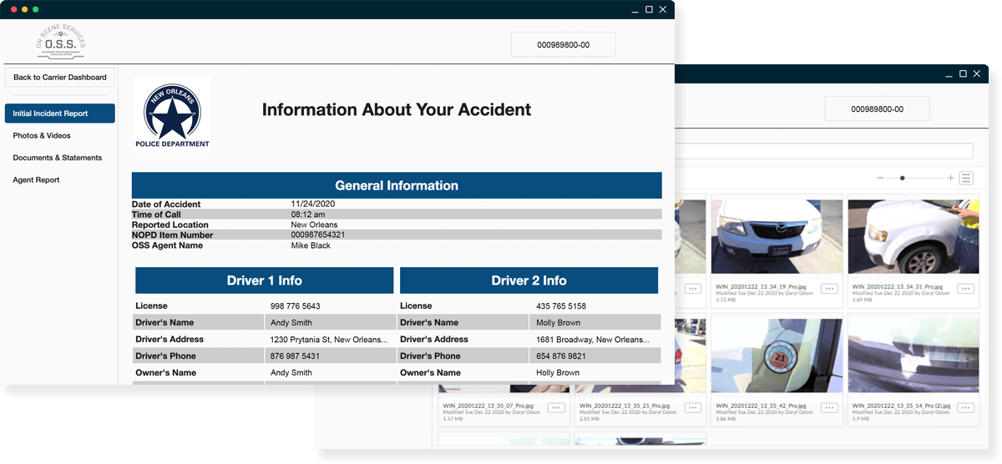Switch to list view icon in the photos window
This screenshot has height=464, width=1002.
point(966,178)
